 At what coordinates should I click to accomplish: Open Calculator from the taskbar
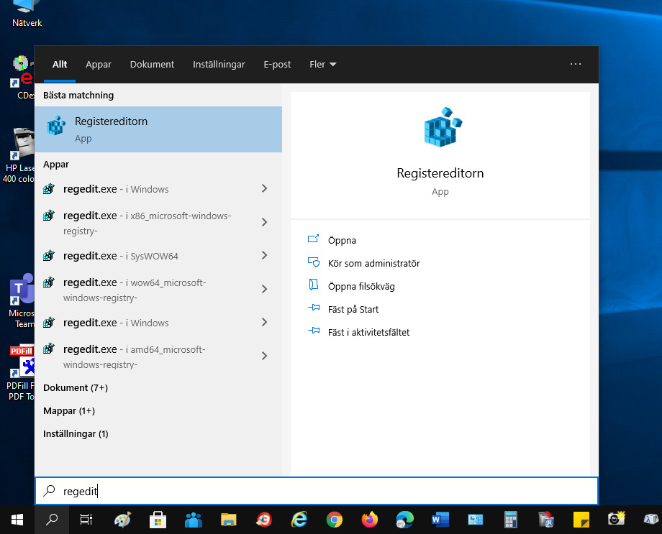510,519
